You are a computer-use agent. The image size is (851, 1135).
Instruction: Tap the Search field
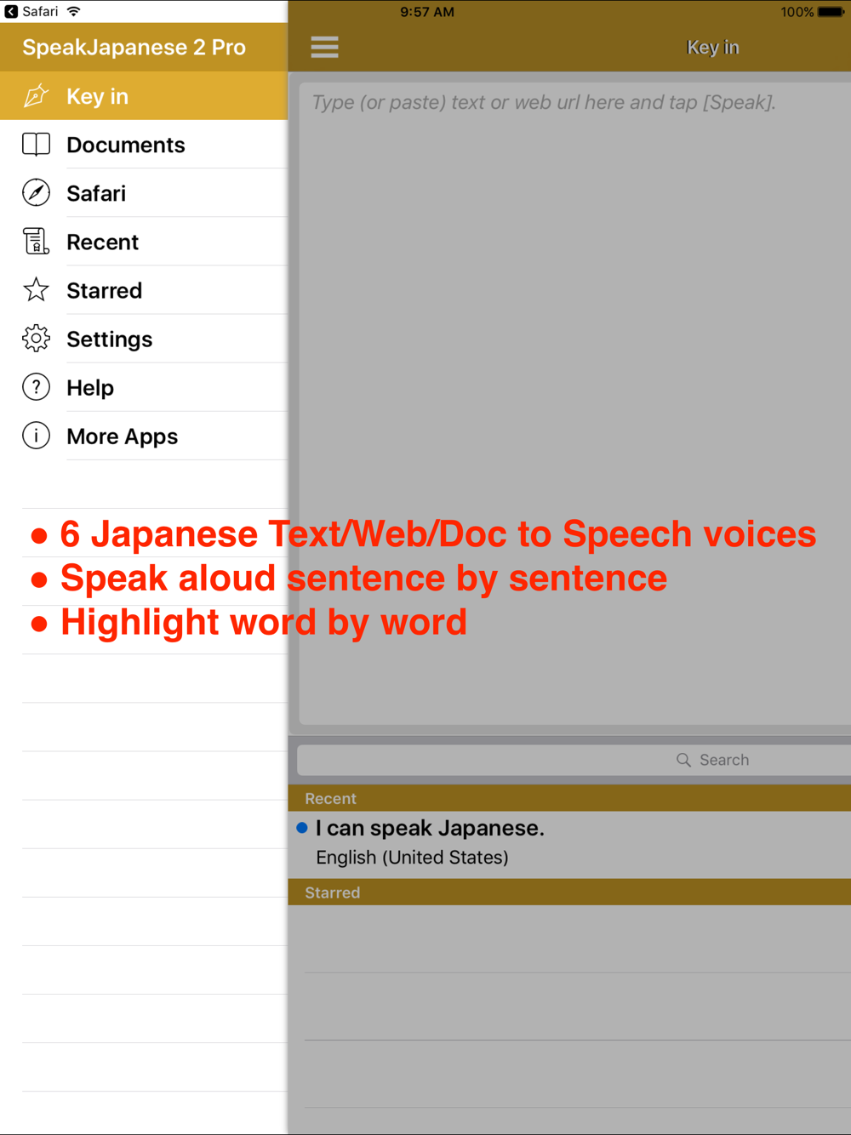[574, 760]
